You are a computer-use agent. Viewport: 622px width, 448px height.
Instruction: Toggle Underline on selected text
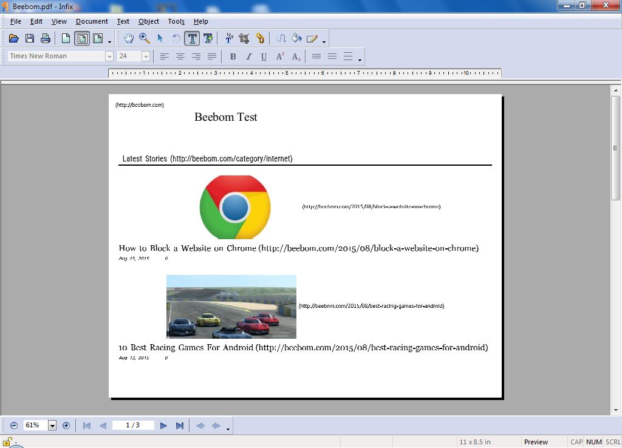[x=264, y=56]
